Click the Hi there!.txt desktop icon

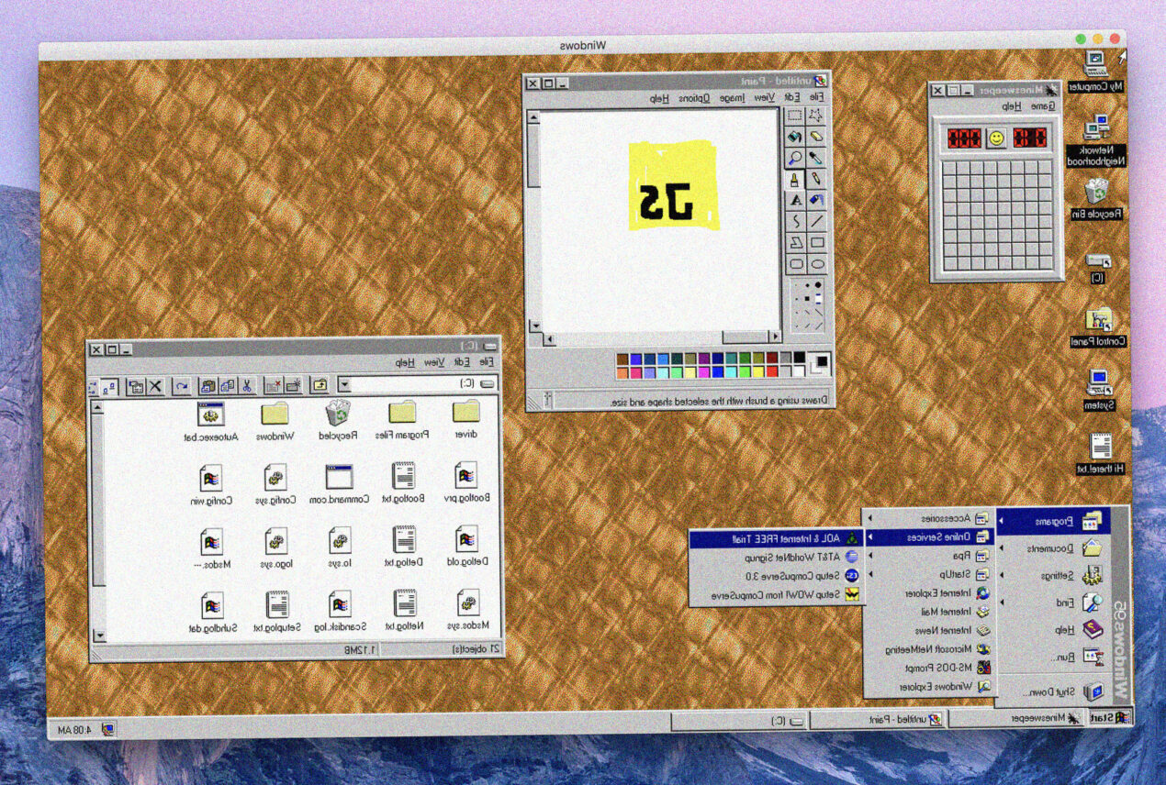(1100, 455)
